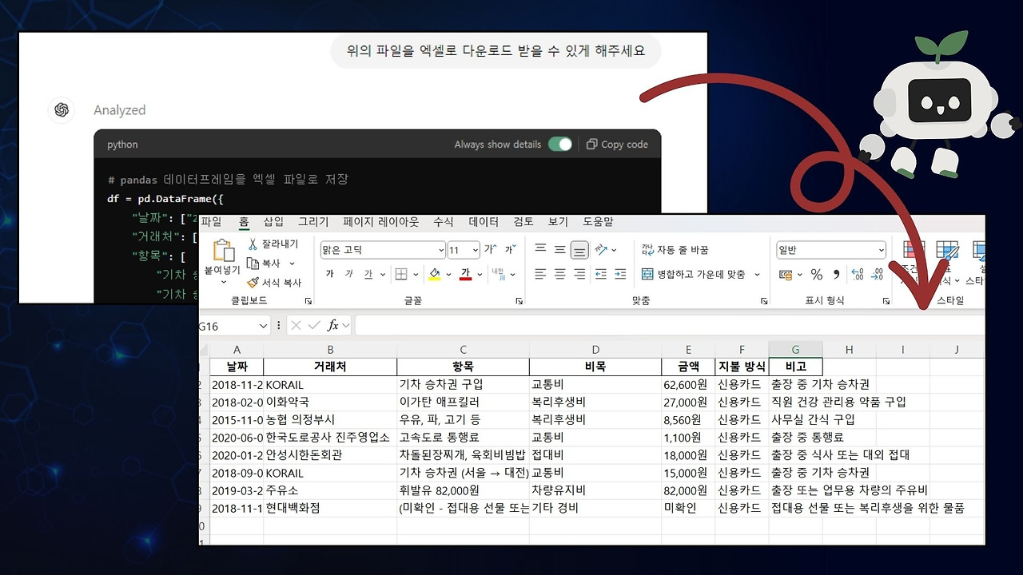Click the Name Box showing G16

227,326
